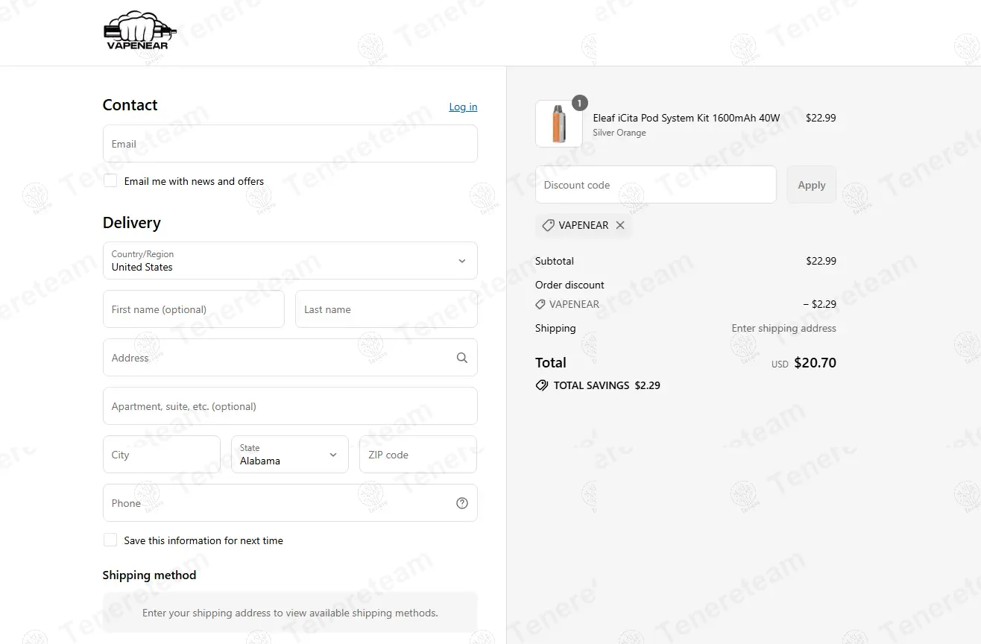Expand the State dropdown showing Alabama
This screenshot has height=644, width=981.
(290, 455)
